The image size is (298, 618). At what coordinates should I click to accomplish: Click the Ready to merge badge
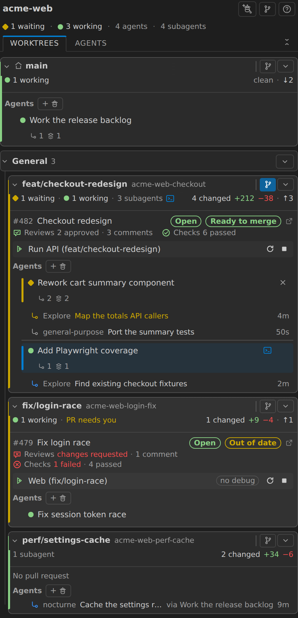(x=243, y=221)
